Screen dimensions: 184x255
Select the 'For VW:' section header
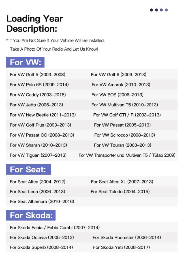point(25,62)
